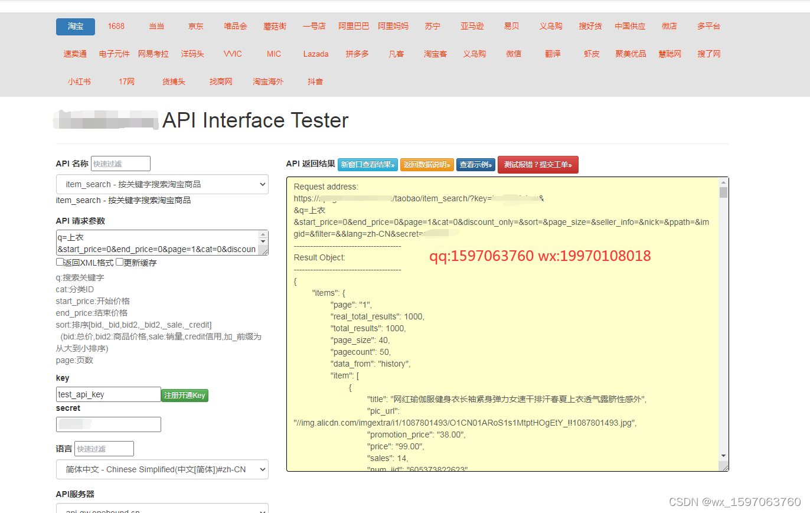Screen dimensions: 810x513
Task: Open the 电子元件 tab
Action: pyautogui.click(x=115, y=54)
